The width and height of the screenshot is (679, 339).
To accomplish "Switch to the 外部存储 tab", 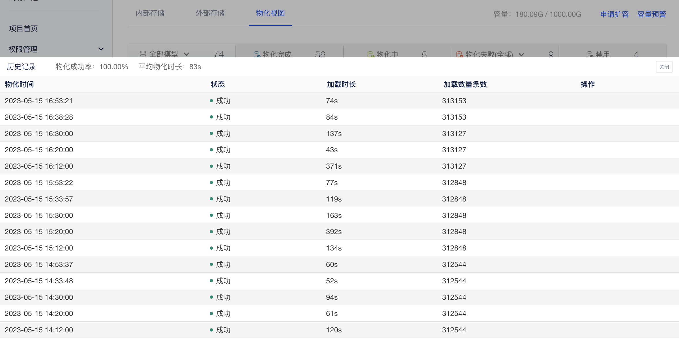I will point(210,13).
